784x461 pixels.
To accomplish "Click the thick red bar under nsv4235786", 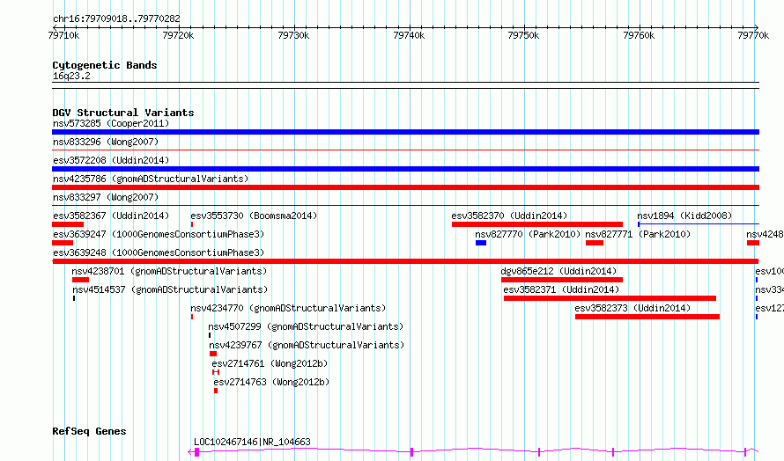I will [x=405, y=187].
